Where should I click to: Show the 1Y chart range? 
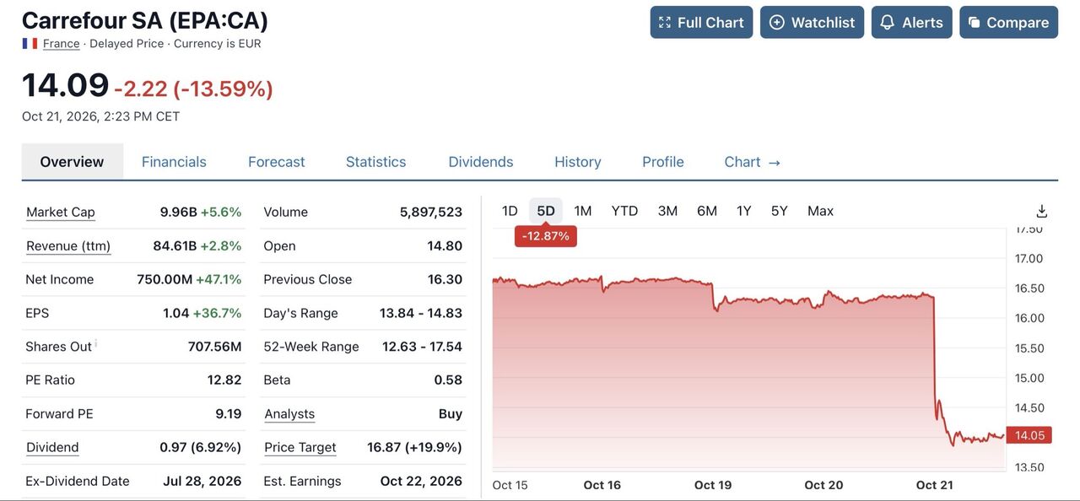pos(743,211)
